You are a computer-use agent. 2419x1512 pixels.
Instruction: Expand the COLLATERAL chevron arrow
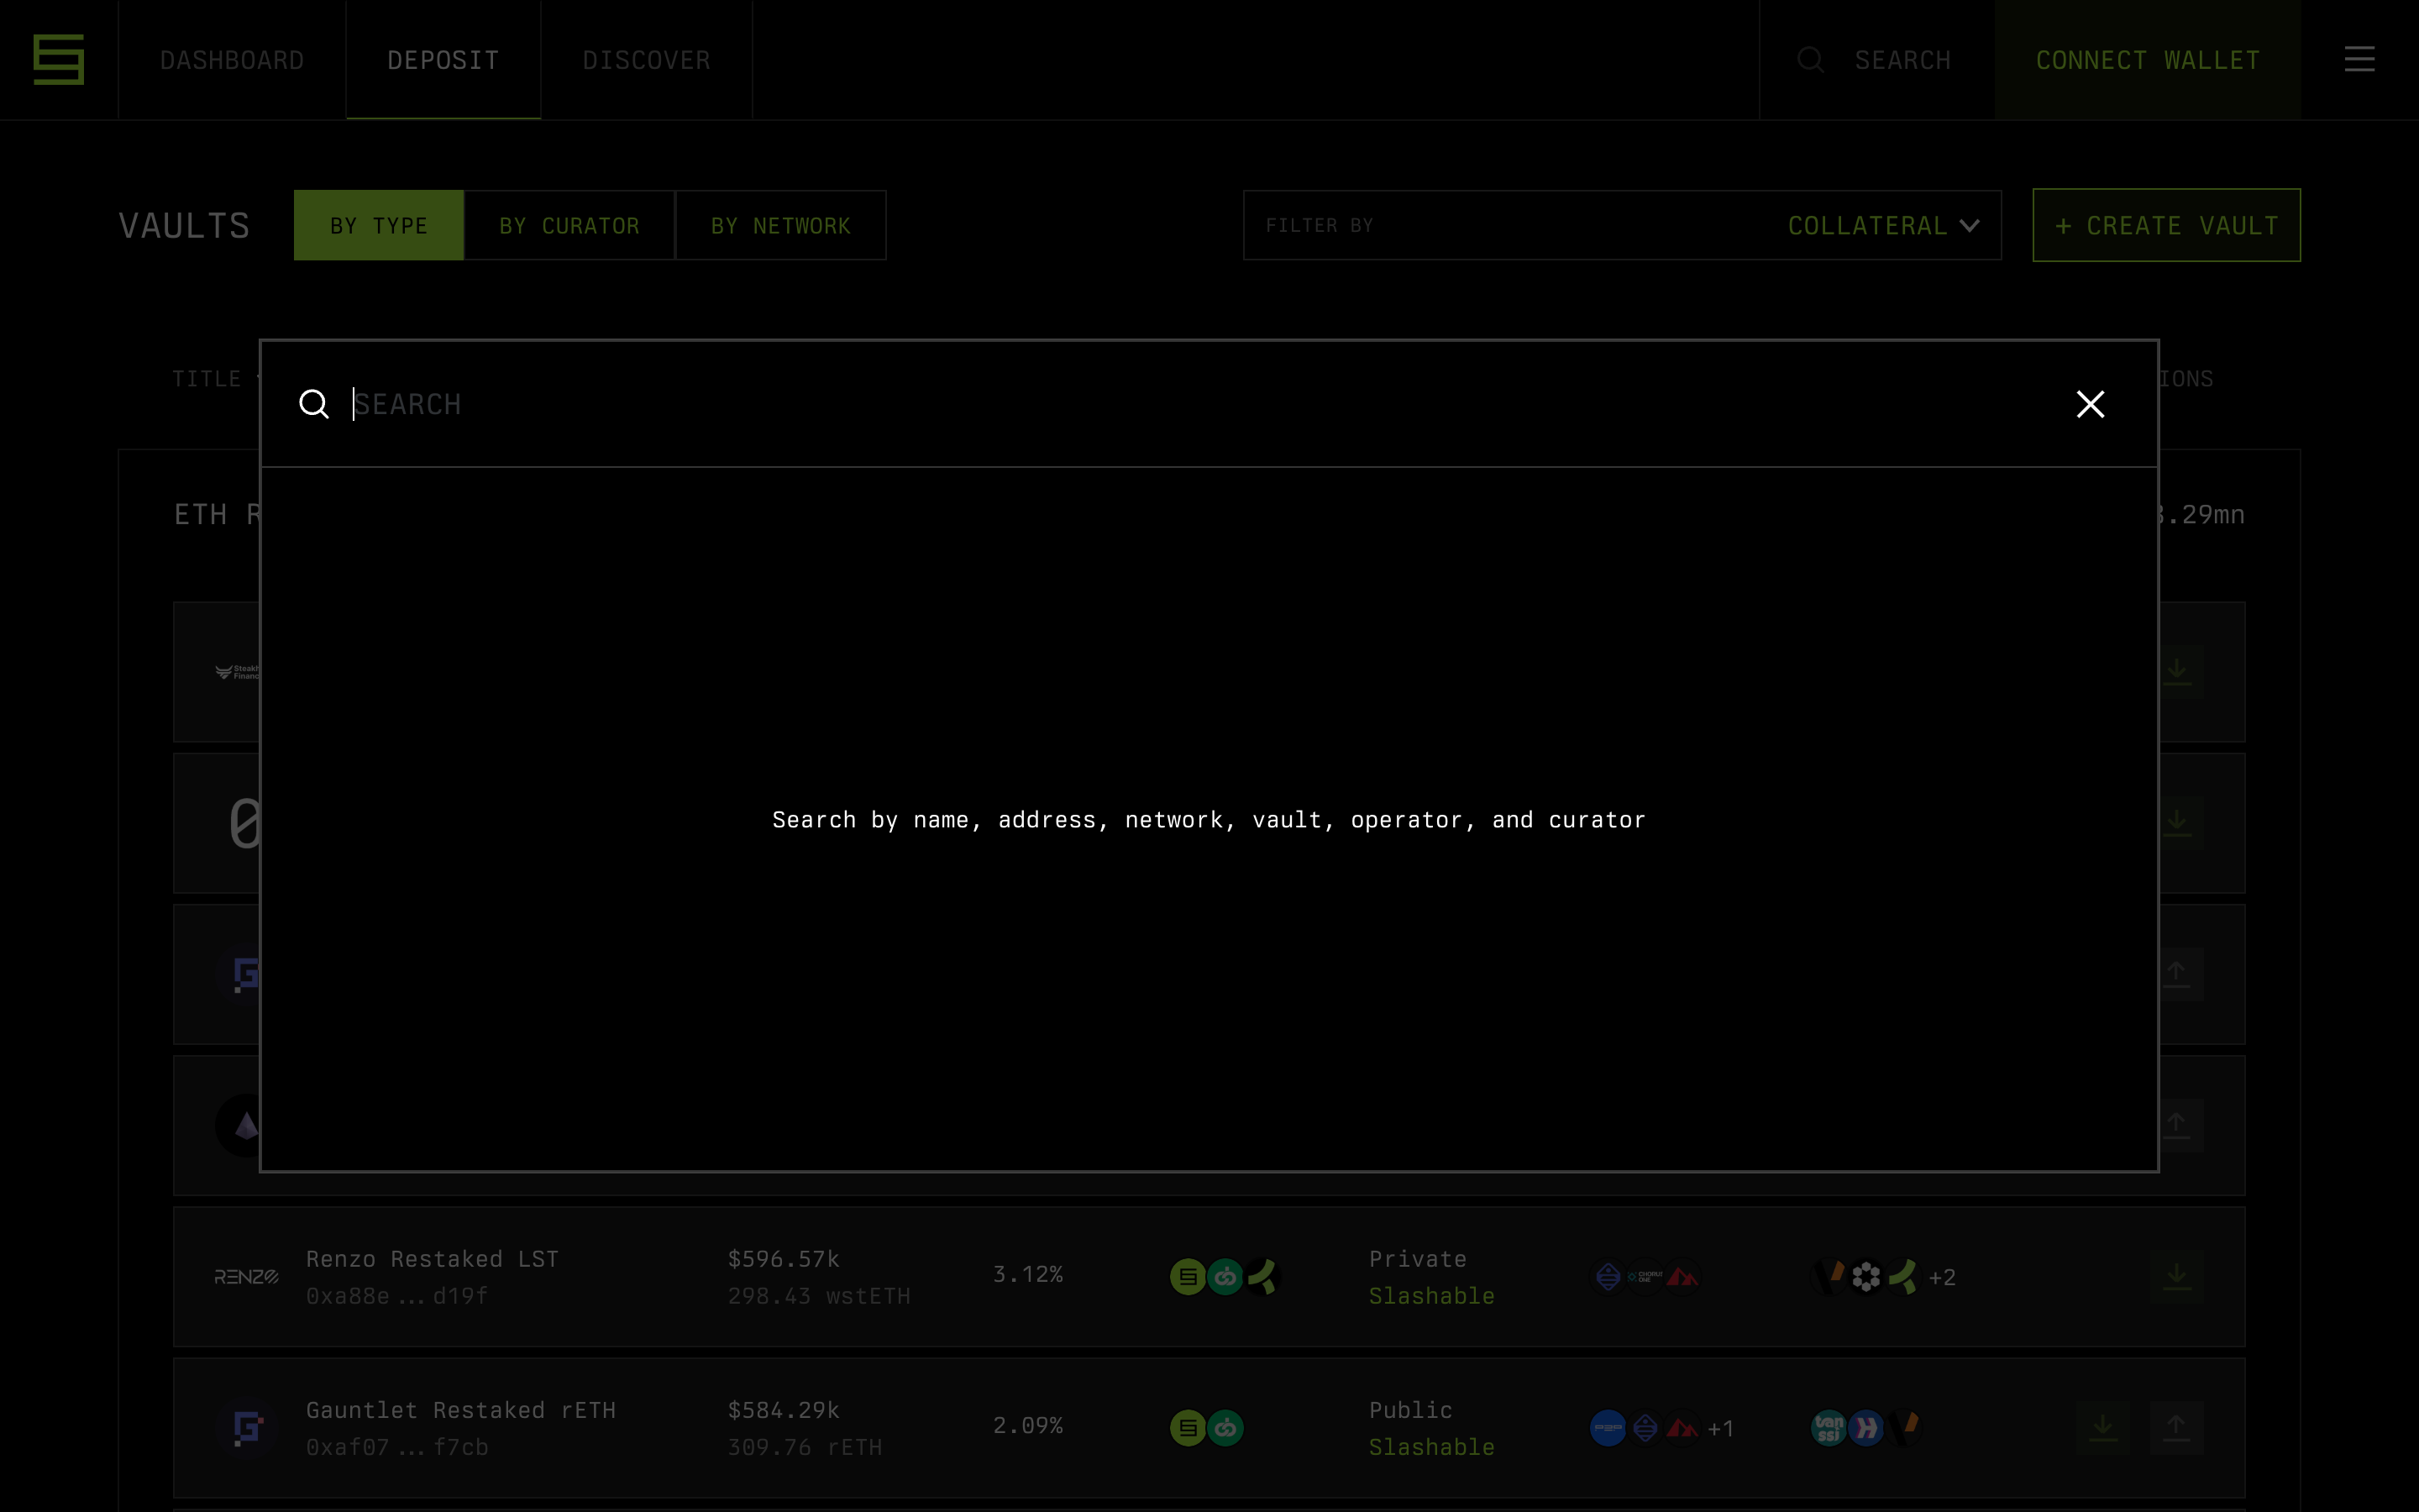[x=1969, y=226]
